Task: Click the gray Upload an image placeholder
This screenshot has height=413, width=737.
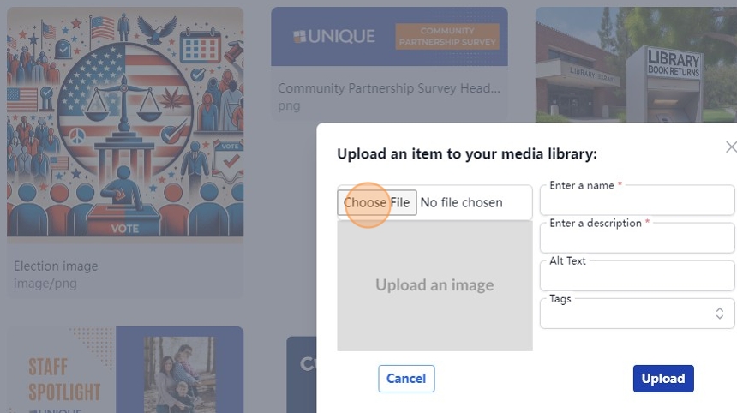Action: pyautogui.click(x=434, y=285)
